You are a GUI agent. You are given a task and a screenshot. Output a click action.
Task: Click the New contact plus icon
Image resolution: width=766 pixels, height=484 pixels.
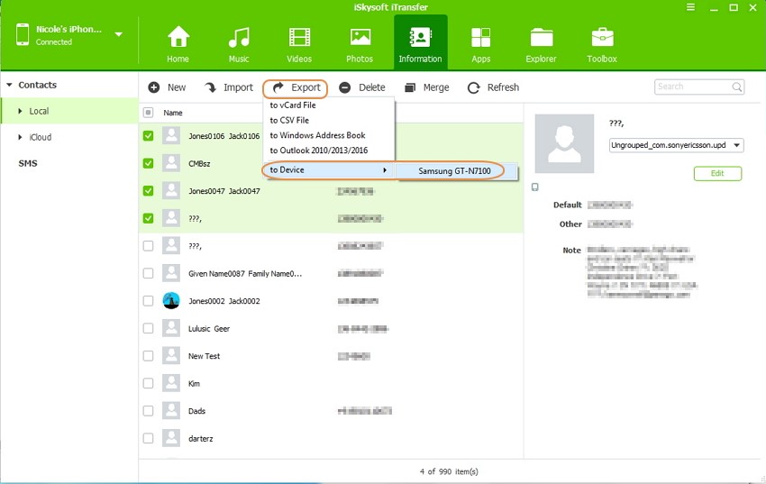pyautogui.click(x=154, y=87)
